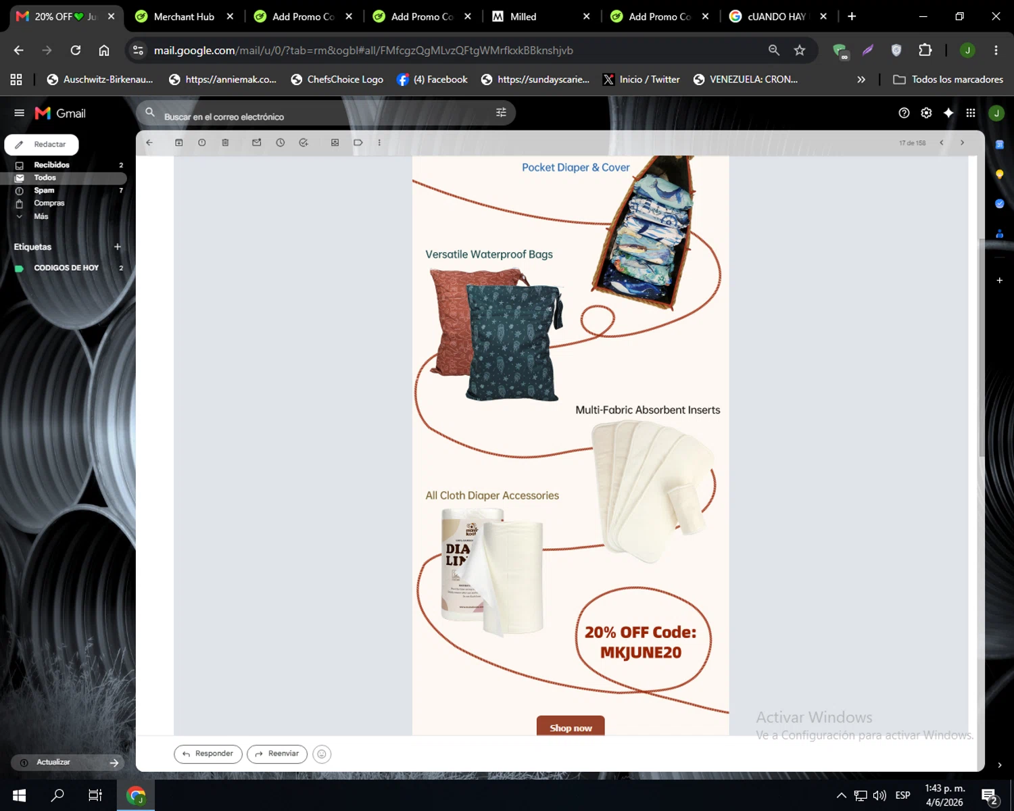
Task: Open a new browser tab
Action: (x=852, y=16)
